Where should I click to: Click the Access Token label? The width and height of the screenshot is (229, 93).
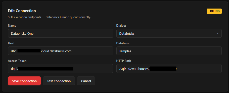click(17, 61)
